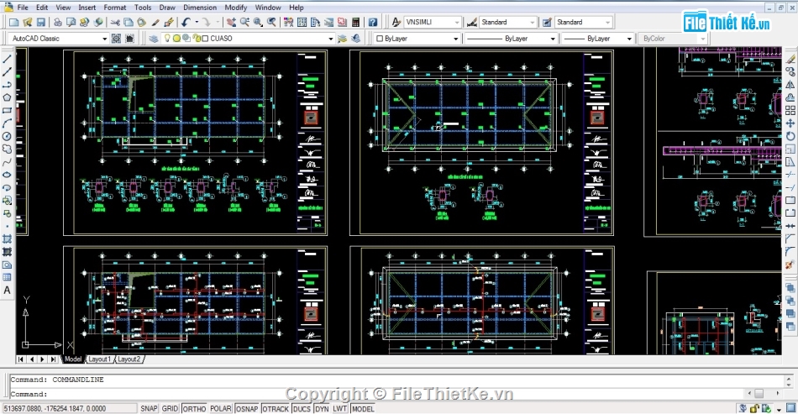The height and width of the screenshot is (414, 798).
Task: Select the Polygon draw tool
Action: pos(7,97)
